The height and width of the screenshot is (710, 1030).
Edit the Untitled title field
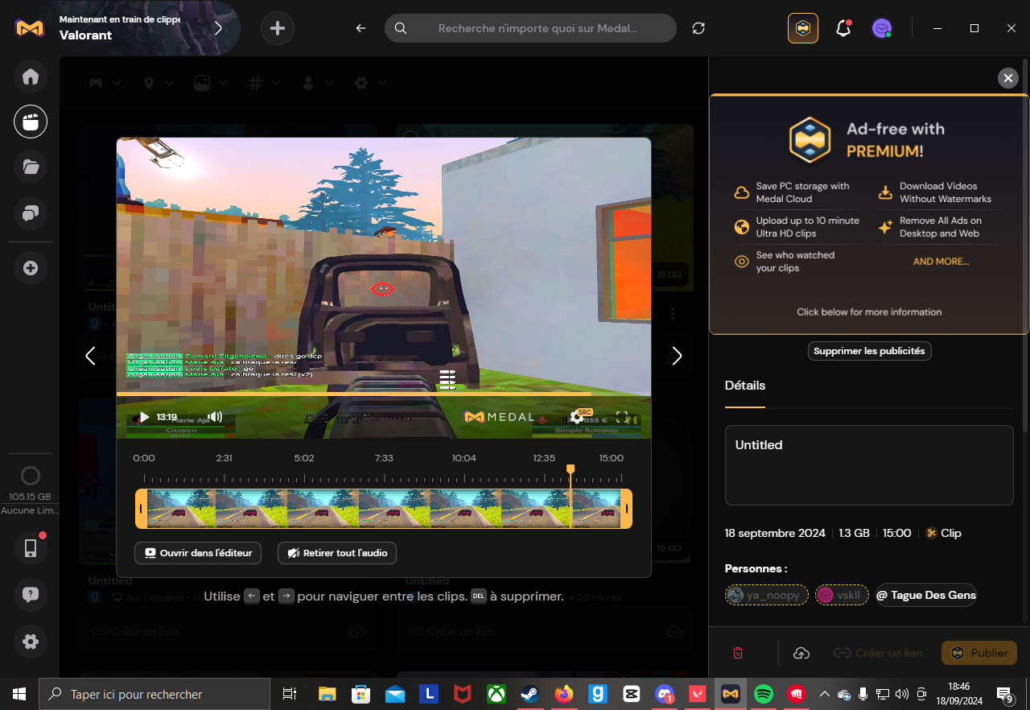tap(869, 465)
